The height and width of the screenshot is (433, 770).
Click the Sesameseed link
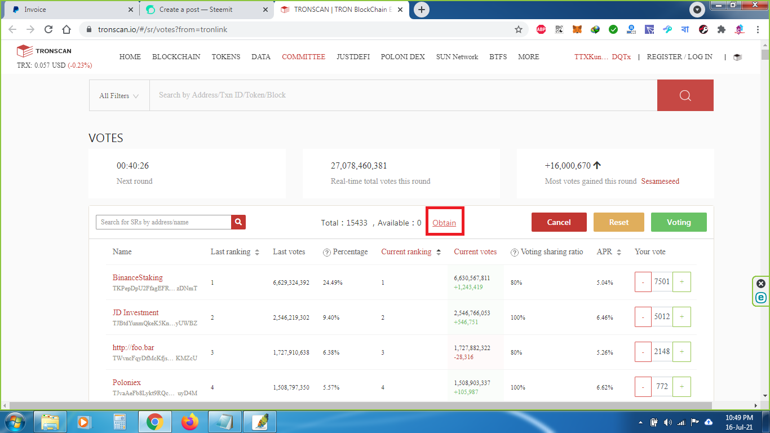click(x=660, y=182)
